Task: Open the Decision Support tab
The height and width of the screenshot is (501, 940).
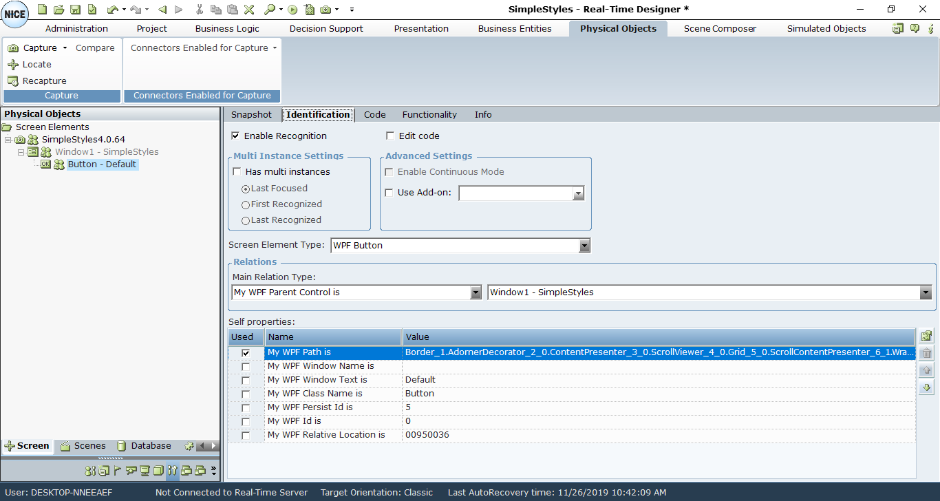Action: (326, 28)
